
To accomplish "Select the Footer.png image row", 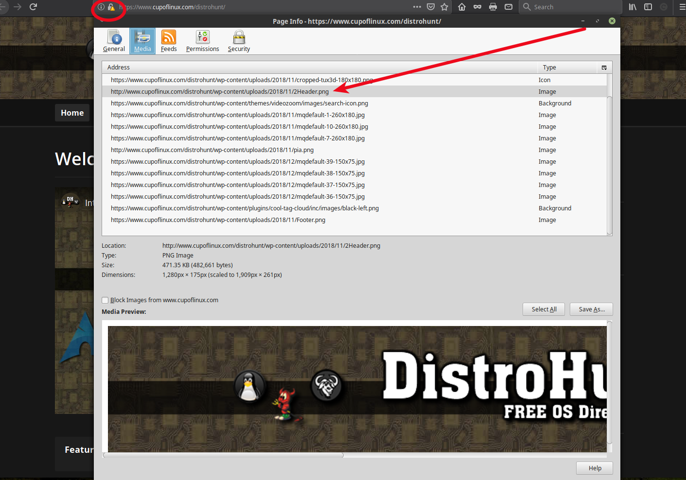I will [x=354, y=220].
